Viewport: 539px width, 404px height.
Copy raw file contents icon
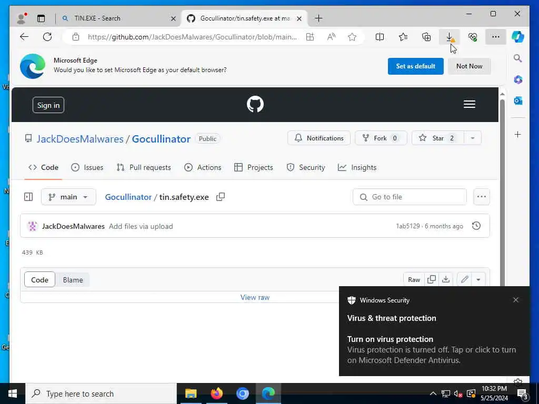click(x=432, y=279)
